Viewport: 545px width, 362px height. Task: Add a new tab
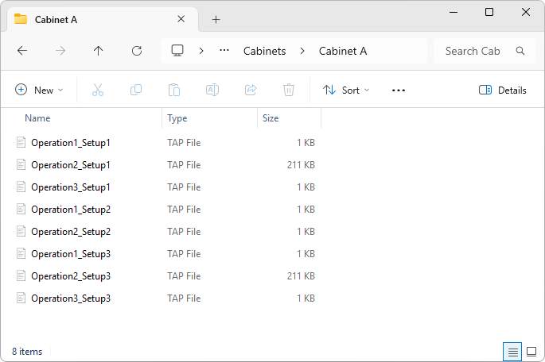pyautogui.click(x=216, y=19)
